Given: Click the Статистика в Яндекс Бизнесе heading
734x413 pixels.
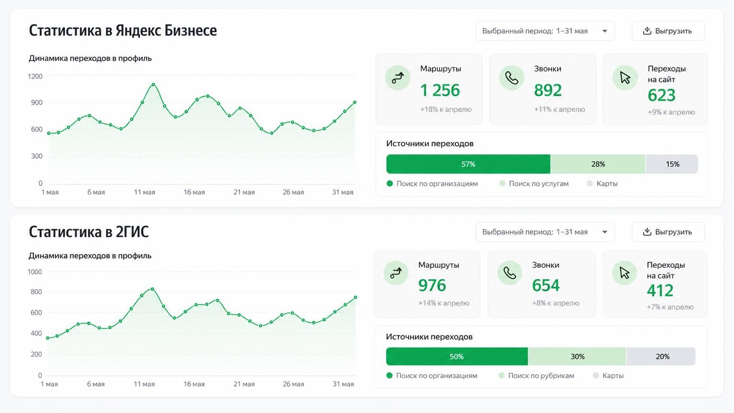Looking at the screenshot, I should (123, 31).
